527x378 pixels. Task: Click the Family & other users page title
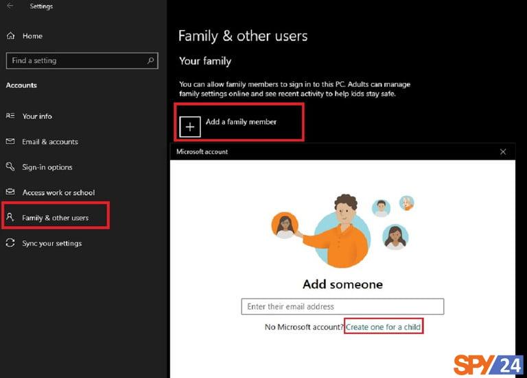pos(243,36)
